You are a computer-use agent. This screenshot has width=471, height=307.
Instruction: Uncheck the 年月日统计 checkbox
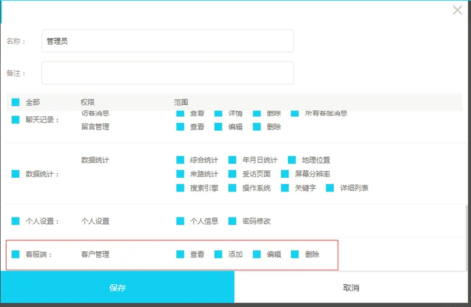pos(232,160)
